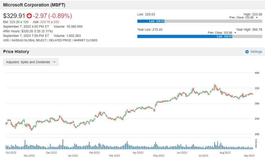Expand the year range Prev. Close arrow
The height and width of the screenshot is (160, 265).
click(235, 33)
